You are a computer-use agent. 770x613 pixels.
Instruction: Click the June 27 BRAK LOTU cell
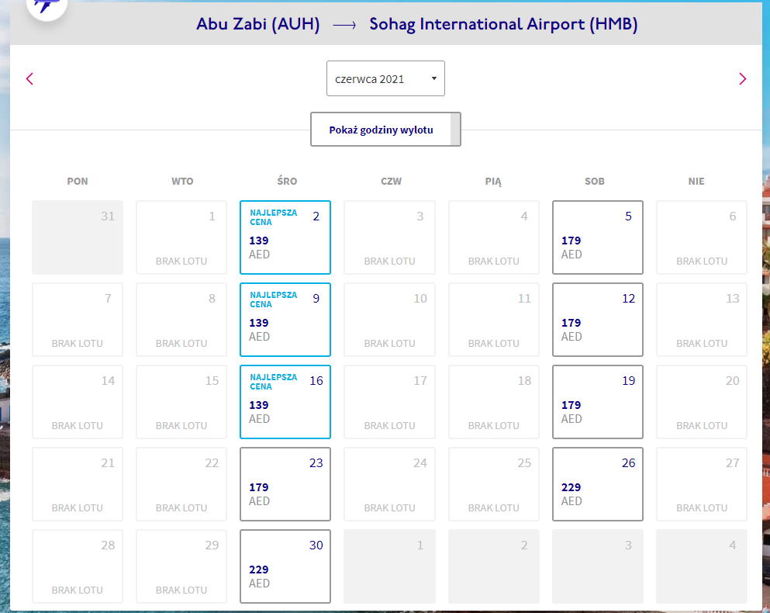(x=702, y=484)
